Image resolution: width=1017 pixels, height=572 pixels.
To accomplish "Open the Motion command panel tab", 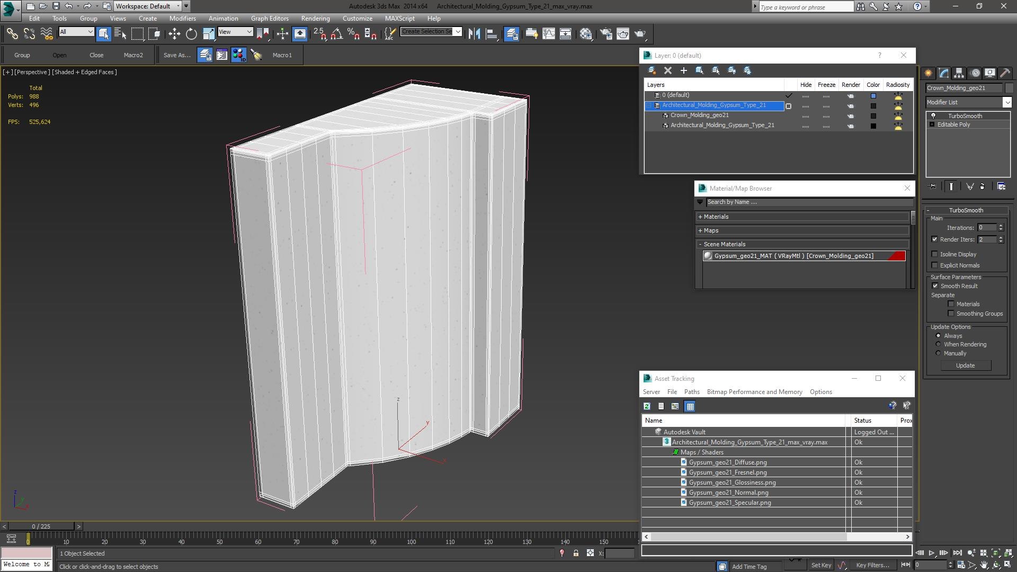I will coord(975,73).
